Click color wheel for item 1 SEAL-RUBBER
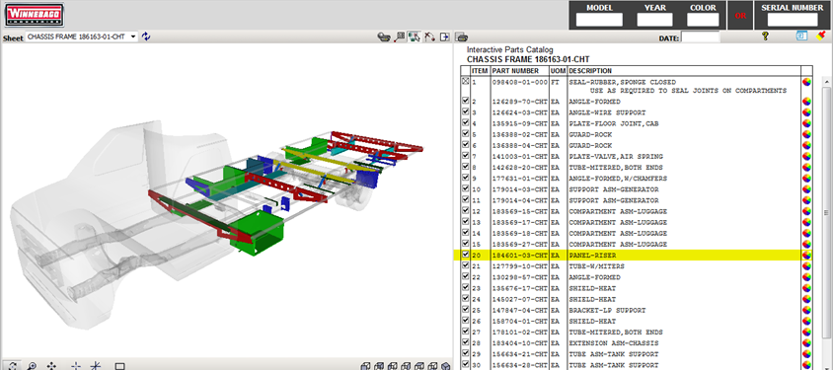The image size is (833, 370). [806, 82]
